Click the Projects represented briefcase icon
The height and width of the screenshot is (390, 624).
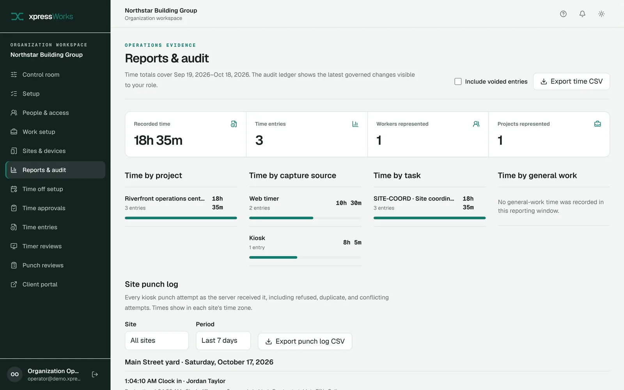597,124
